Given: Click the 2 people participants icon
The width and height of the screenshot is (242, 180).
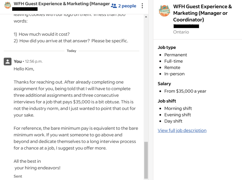Looking at the screenshot, I should click(x=114, y=6).
